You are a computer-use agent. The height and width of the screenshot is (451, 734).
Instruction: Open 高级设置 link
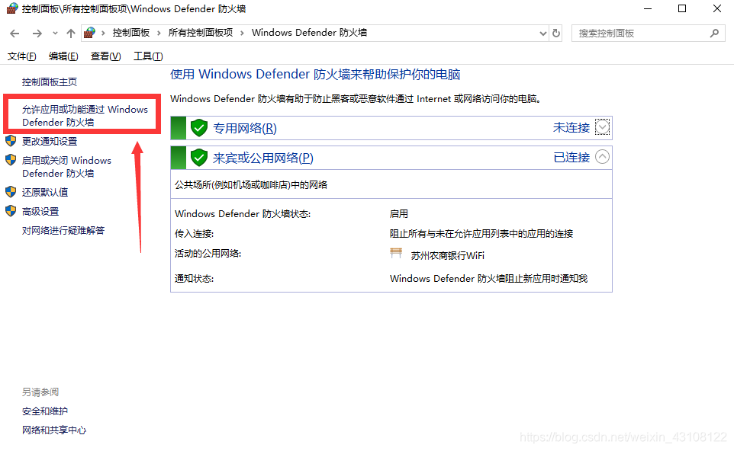(40, 211)
